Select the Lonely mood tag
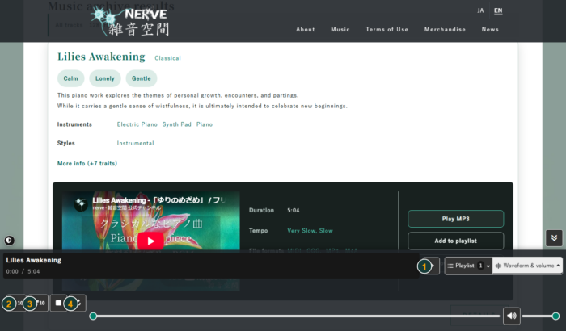 [x=104, y=78]
